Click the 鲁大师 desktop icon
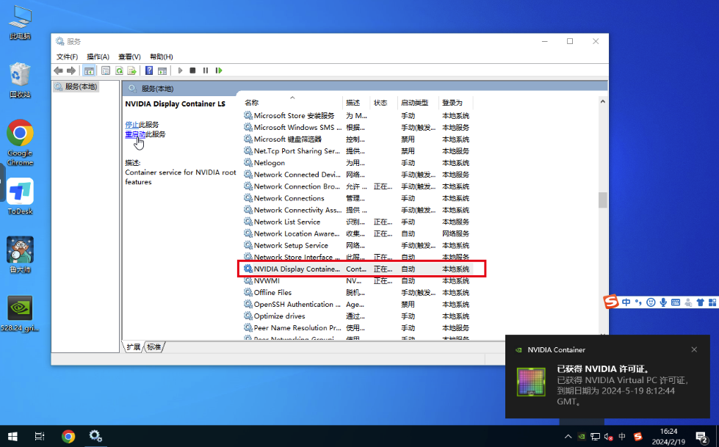 (20, 255)
